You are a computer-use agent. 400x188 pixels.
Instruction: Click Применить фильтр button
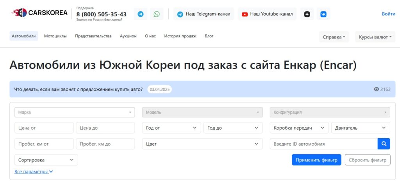click(316, 160)
